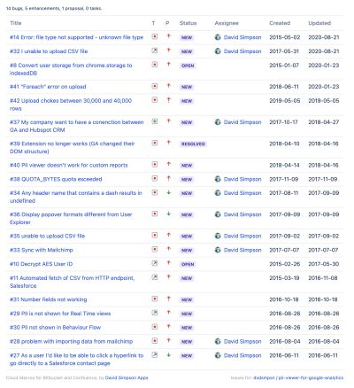
Task: Click the David Simpson assignee link for issue #32
Action: pos(242,51)
